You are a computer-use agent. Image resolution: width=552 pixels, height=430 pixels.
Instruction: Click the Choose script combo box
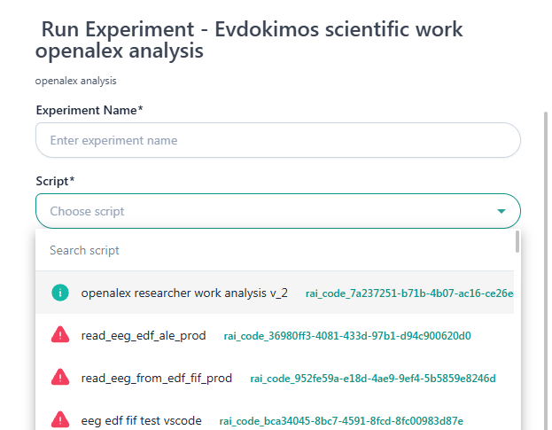[266, 211]
